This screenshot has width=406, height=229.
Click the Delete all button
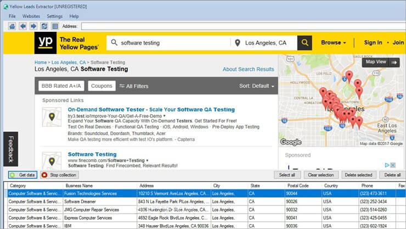392,175
